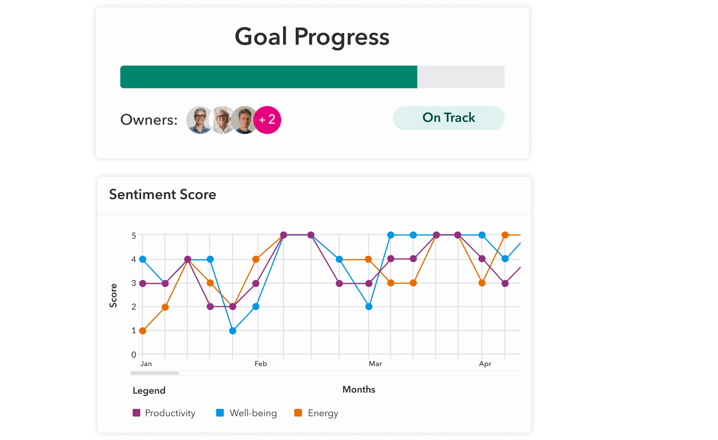This screenshot has height=440, width=718.
Task: Click the Feb label on the months axis
Action: [261, 364]
